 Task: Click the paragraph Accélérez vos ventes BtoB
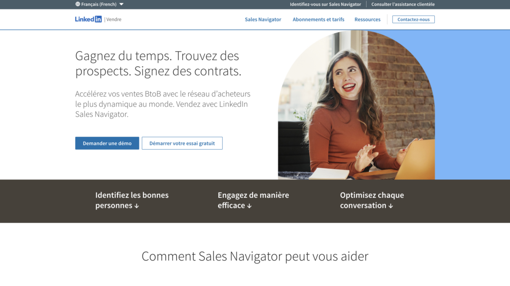tap(163, 104)
